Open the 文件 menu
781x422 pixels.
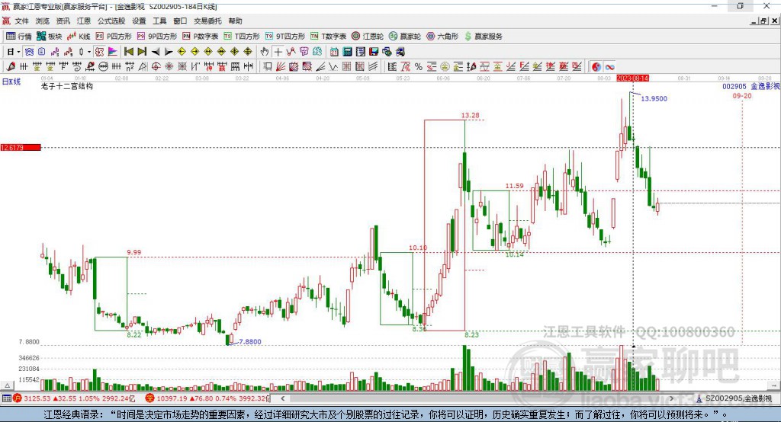click(21, 21)
